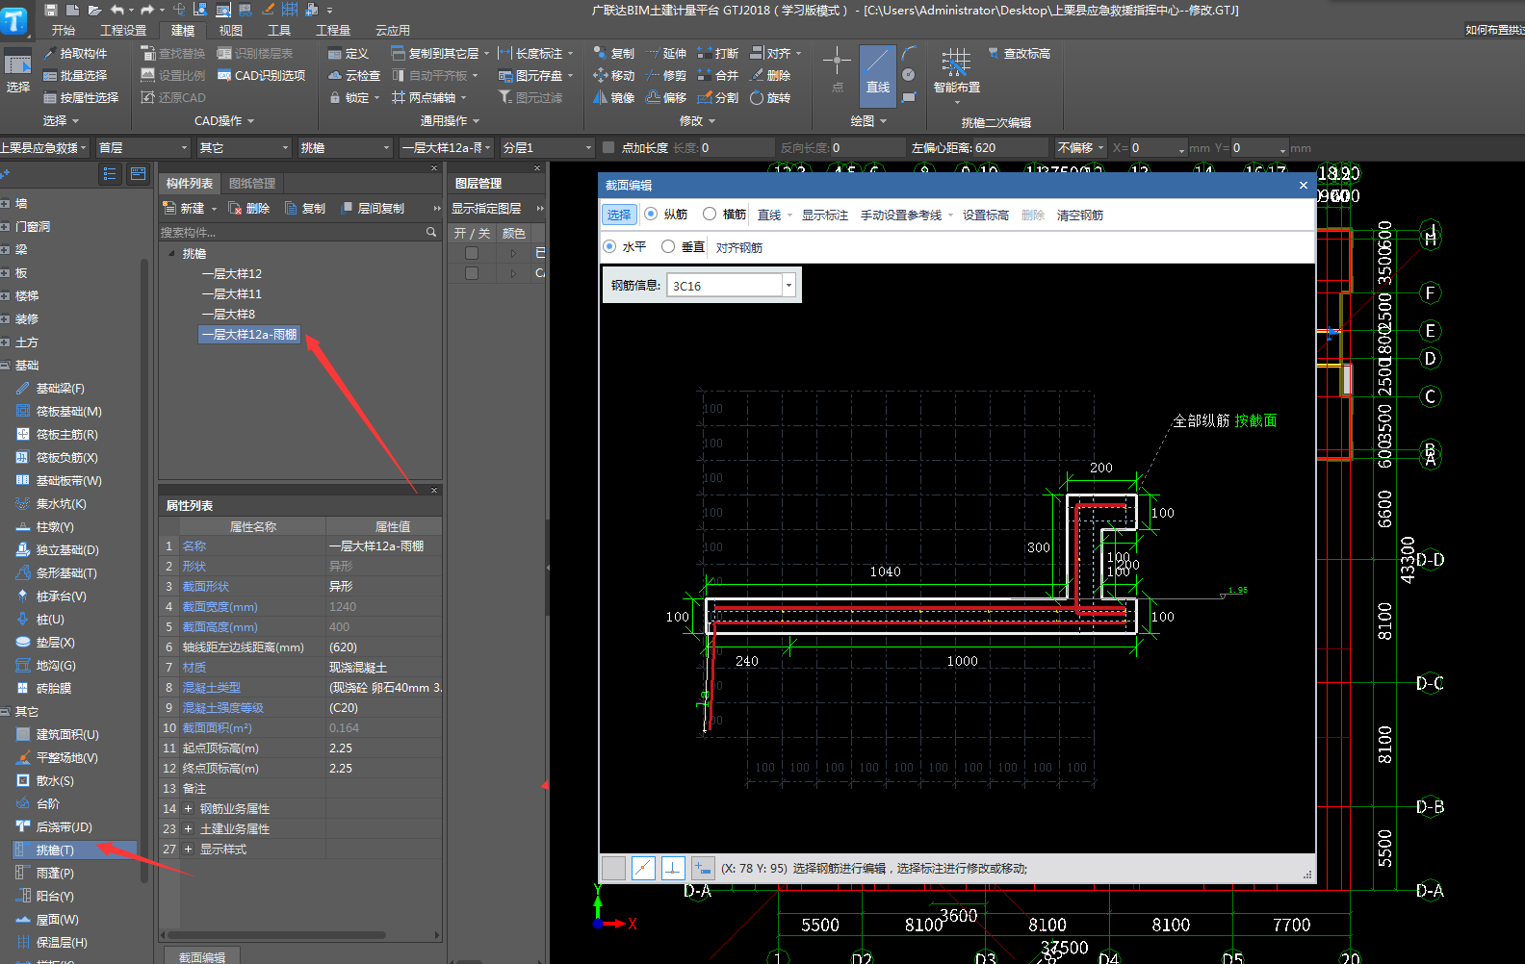Tick the first layer checkbox in 图层管理
Screen dimensions: 1525x964
click(472, 253)
